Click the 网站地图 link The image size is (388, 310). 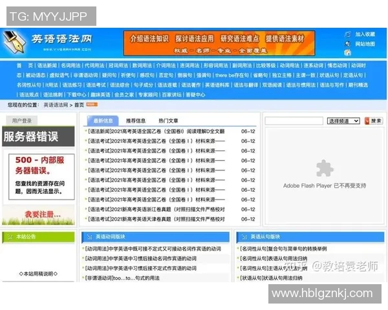365,44
